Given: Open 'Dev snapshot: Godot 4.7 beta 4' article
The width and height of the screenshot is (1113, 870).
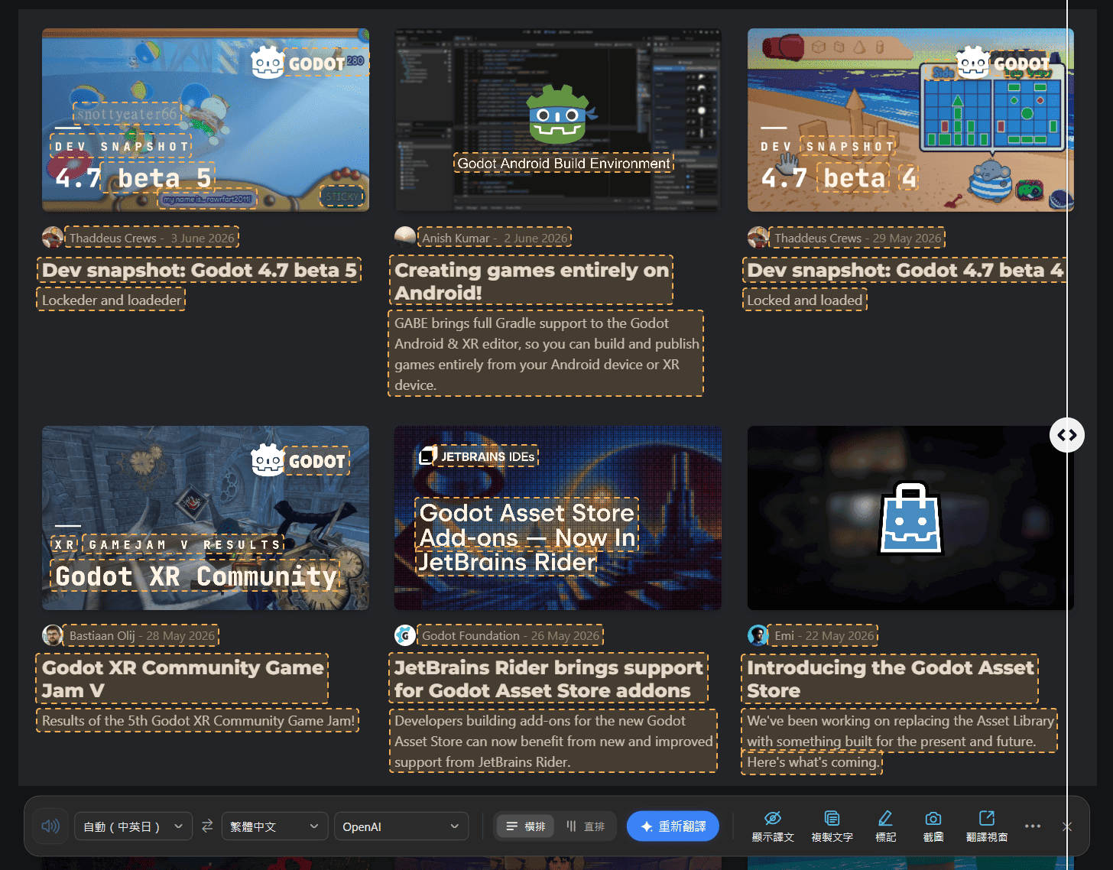Looking at the screenshot, I should tap(905, 270).
